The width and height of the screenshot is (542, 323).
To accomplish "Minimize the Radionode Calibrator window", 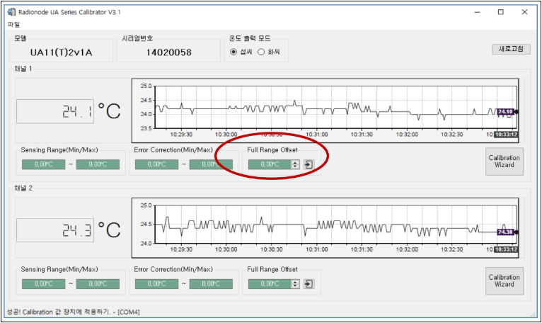I will (x=478, y=12).
